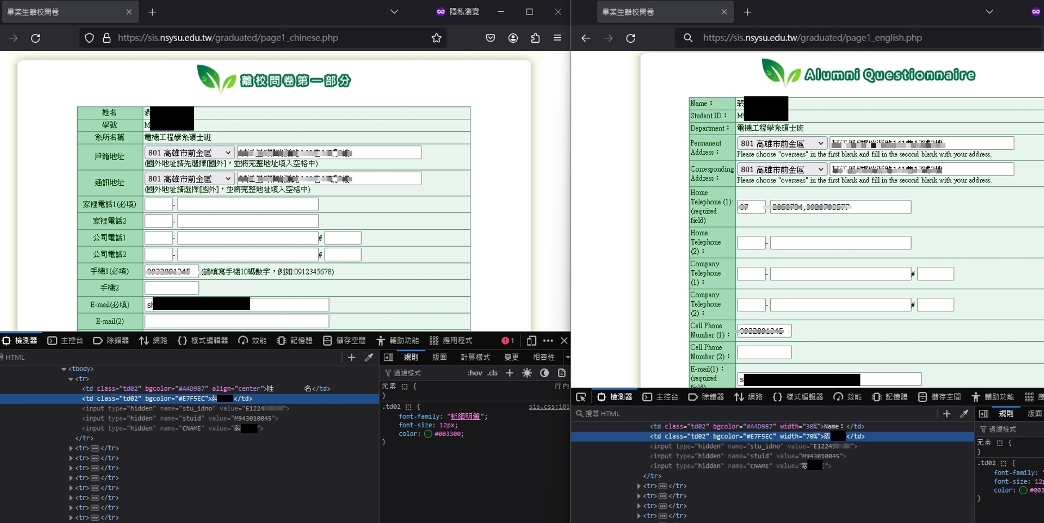Click the padlock site info icon
1044x523 pixels.
[x=106, y=38]
